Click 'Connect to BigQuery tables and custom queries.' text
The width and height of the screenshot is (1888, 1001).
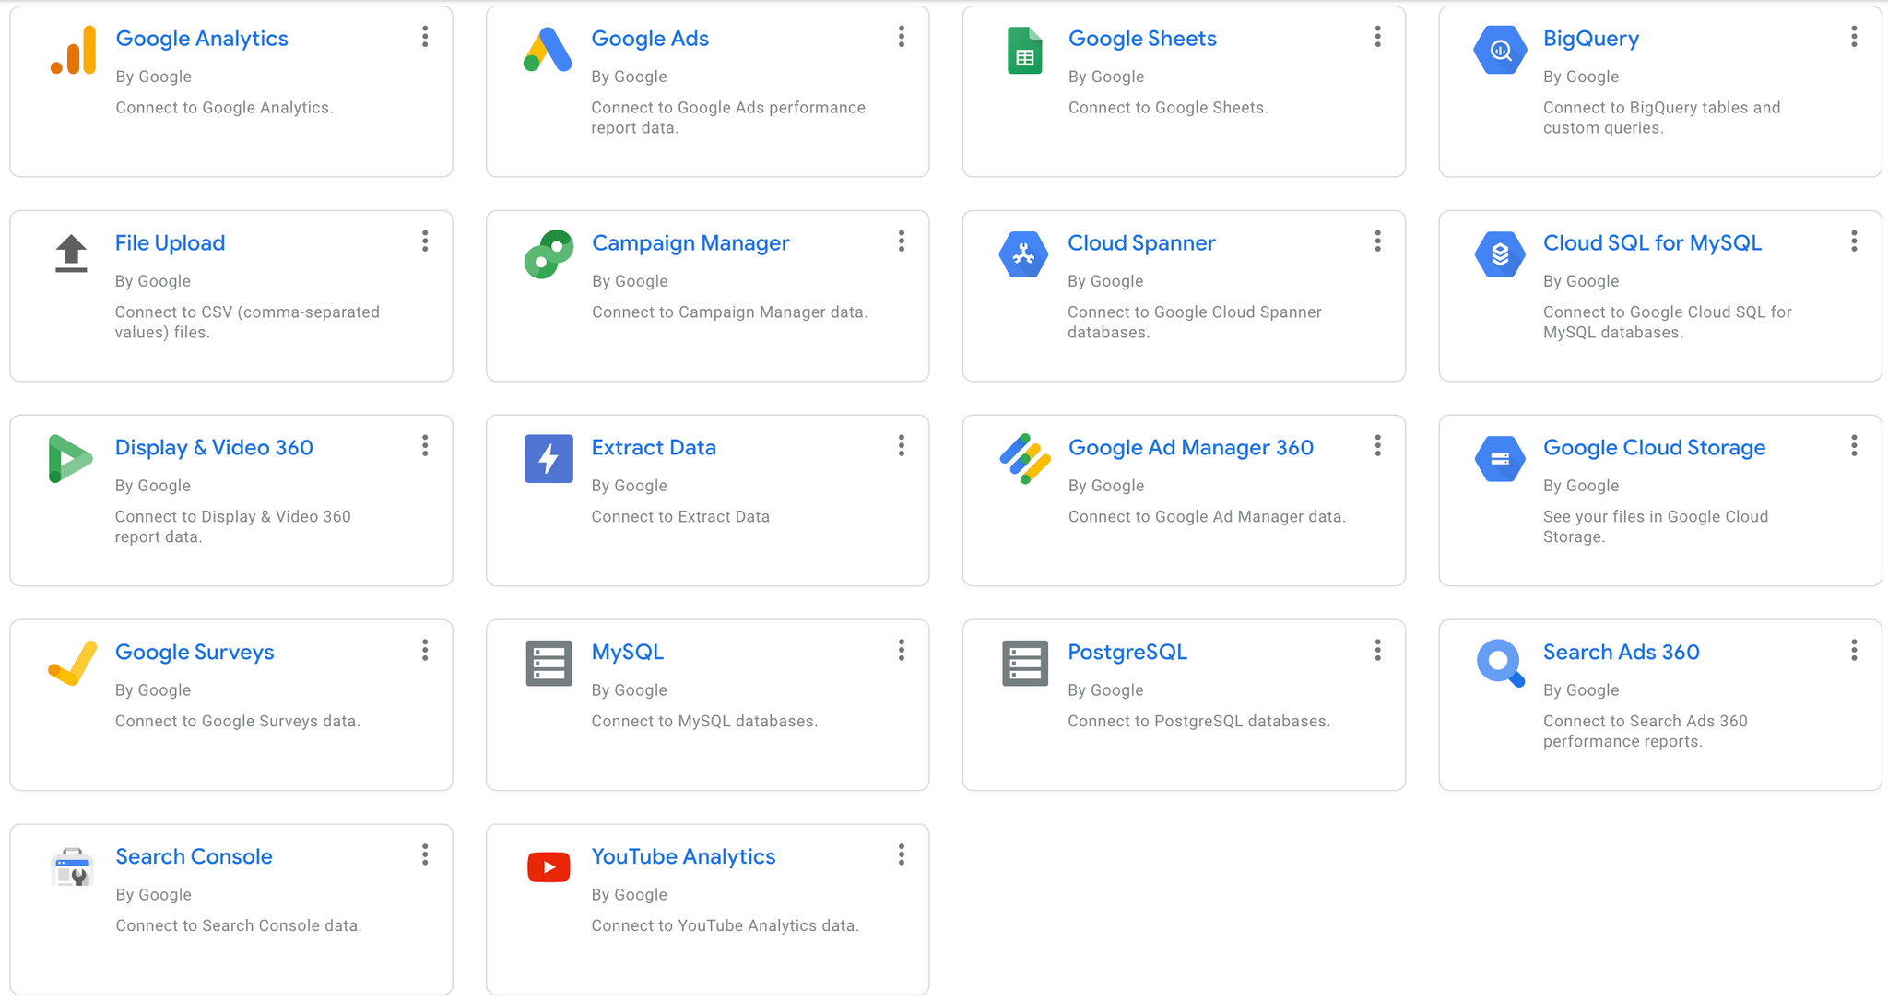coord(1662,118)
